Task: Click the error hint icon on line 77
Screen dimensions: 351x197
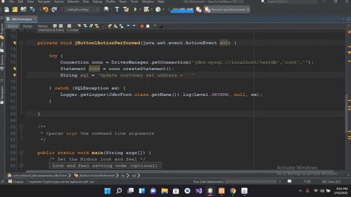Action: [15, 76]
